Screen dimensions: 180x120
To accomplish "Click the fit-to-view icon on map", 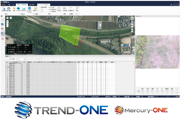I will click(x=11, y=18).
